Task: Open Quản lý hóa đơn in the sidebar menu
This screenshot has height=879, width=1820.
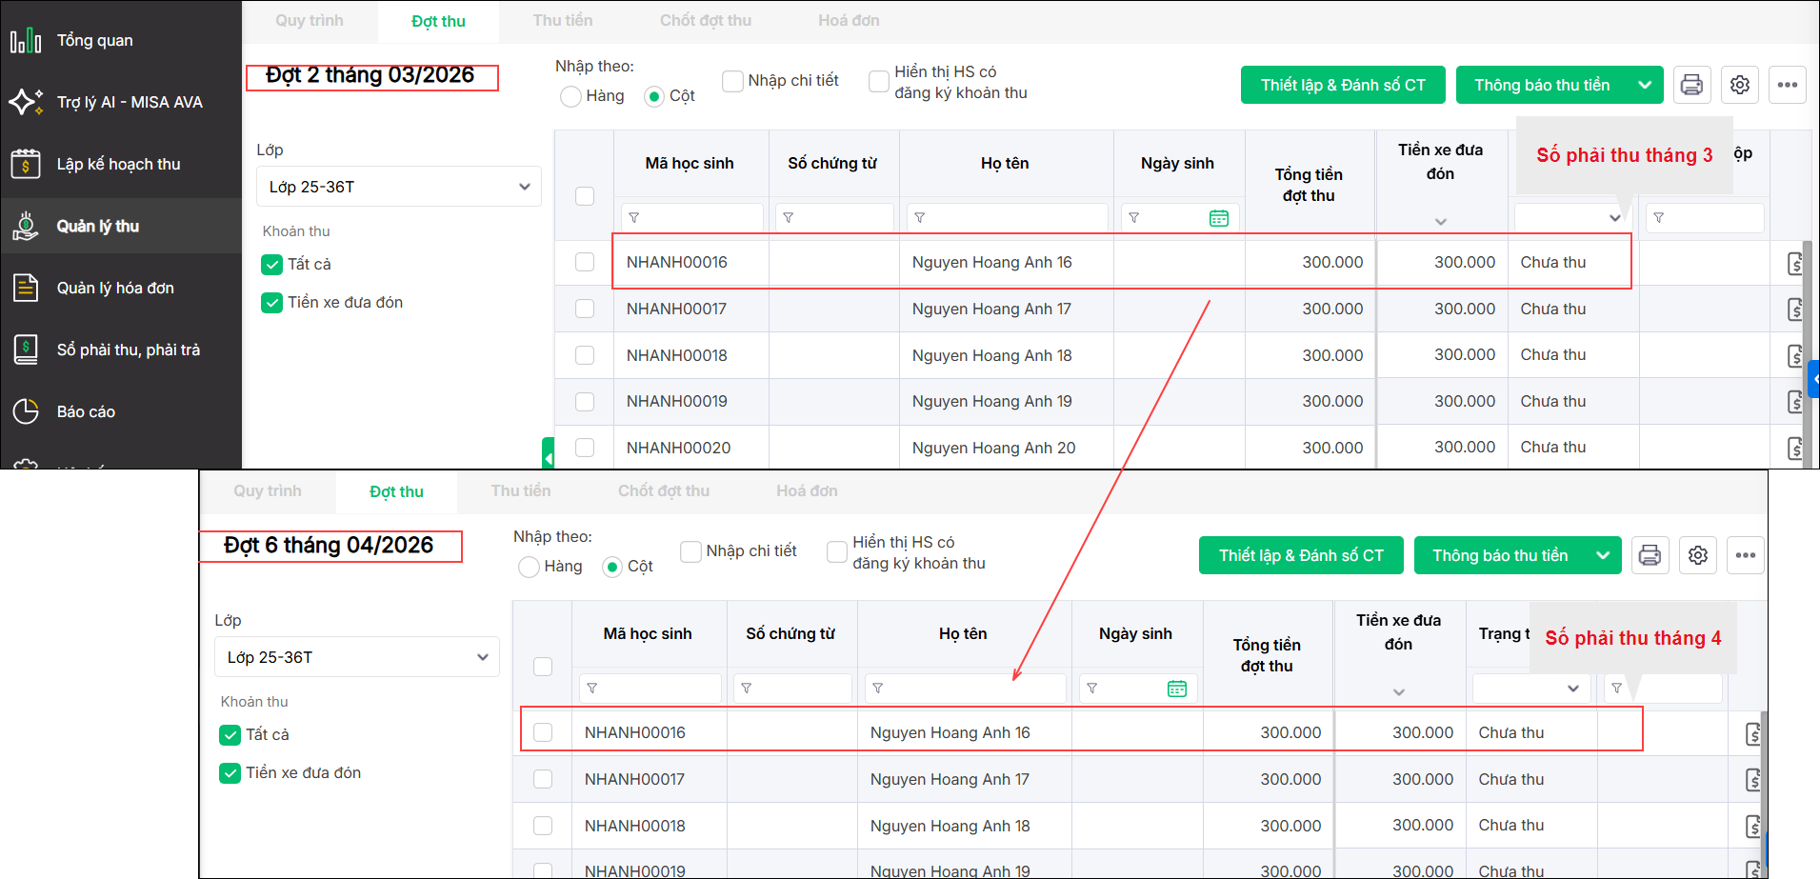Action: coord(115,288)
